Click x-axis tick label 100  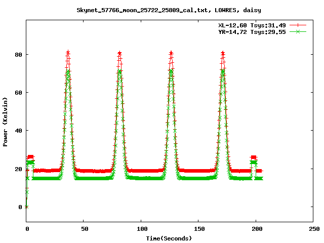click(142, 229)
